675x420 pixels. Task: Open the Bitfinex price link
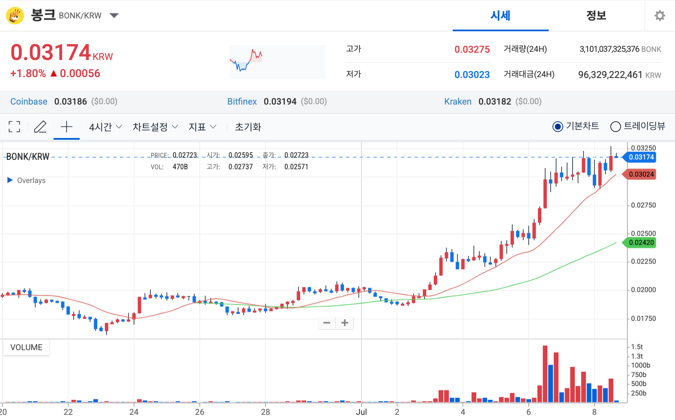(242, 102)
